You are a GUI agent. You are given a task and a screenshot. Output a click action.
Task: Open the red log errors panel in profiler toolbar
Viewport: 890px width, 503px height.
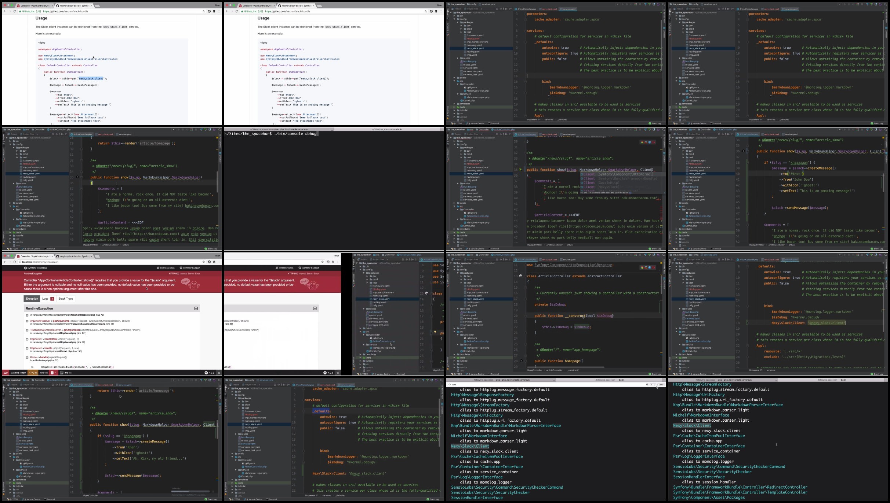pyautogui.click(x=53, y=373)
